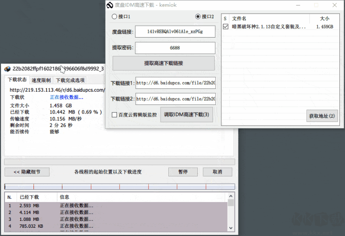Click the 大小 column header
Viewport: 345px width, 236px height.
tap(324, 18)
